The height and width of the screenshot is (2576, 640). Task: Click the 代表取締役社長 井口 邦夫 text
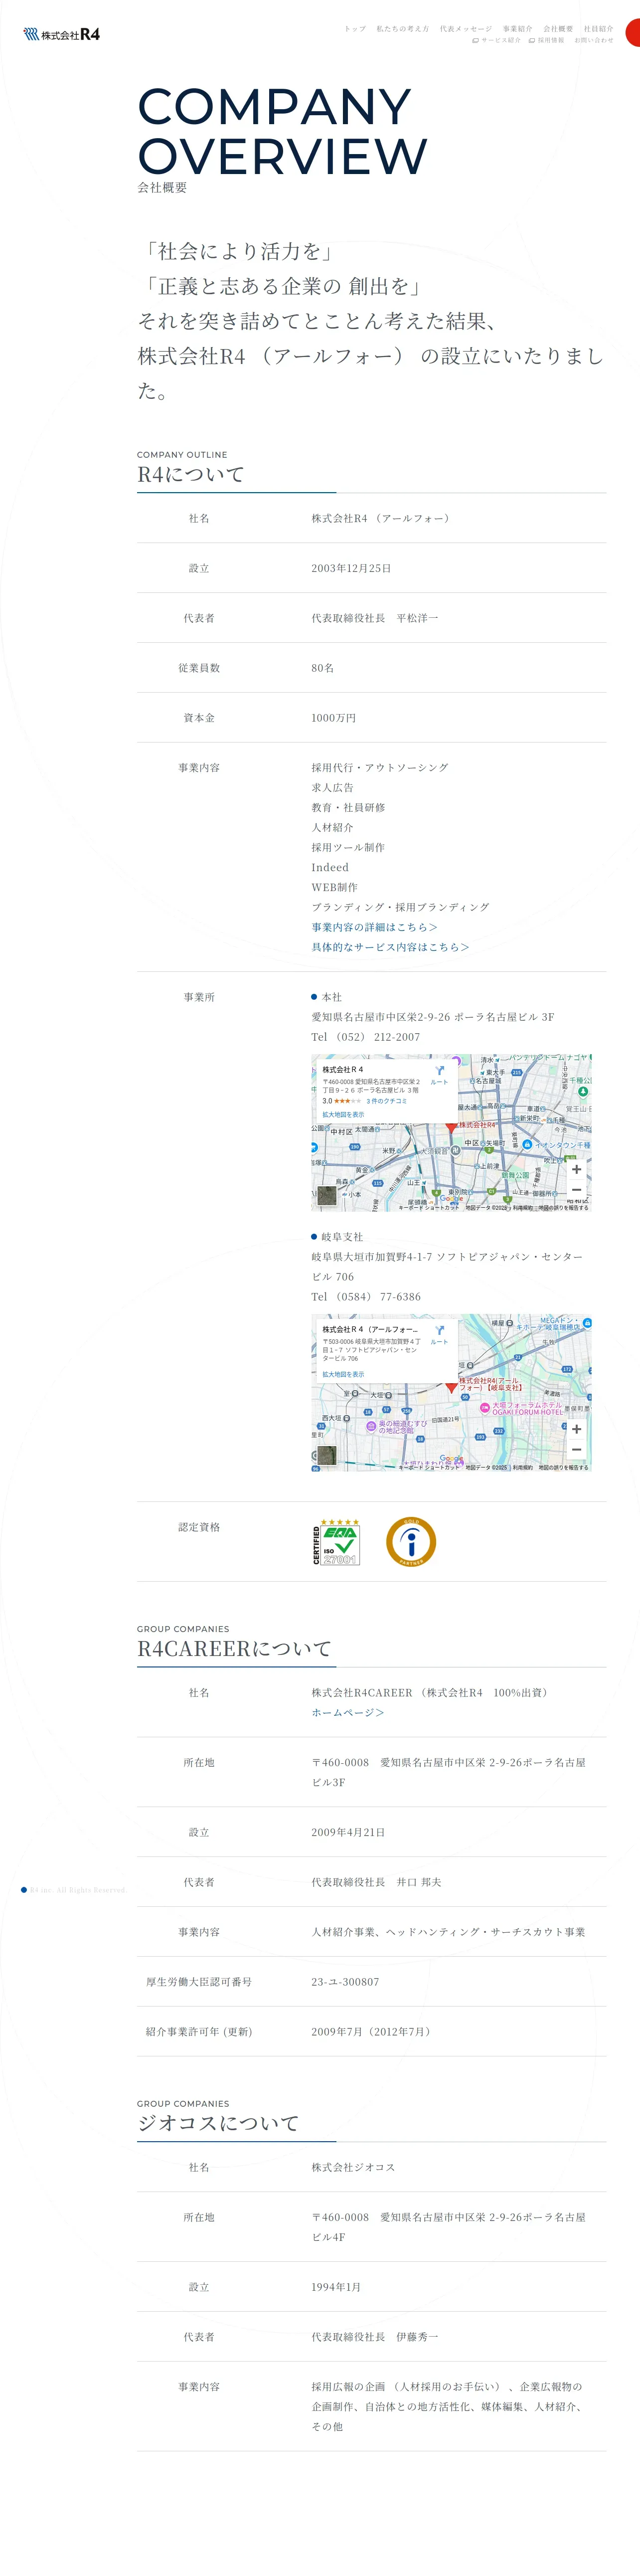[x=376, y=1882]
